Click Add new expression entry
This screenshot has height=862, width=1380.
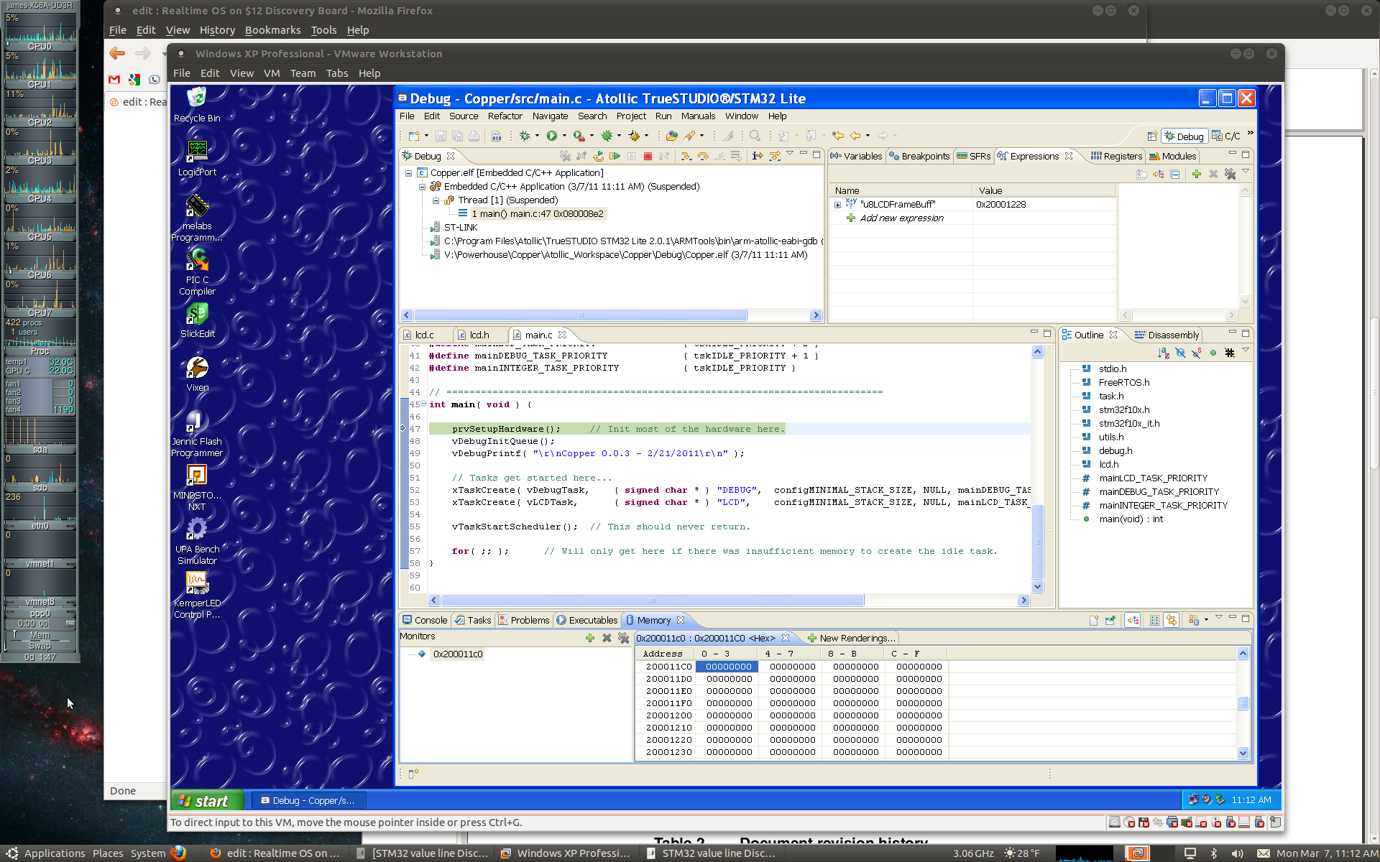[901, 218]
